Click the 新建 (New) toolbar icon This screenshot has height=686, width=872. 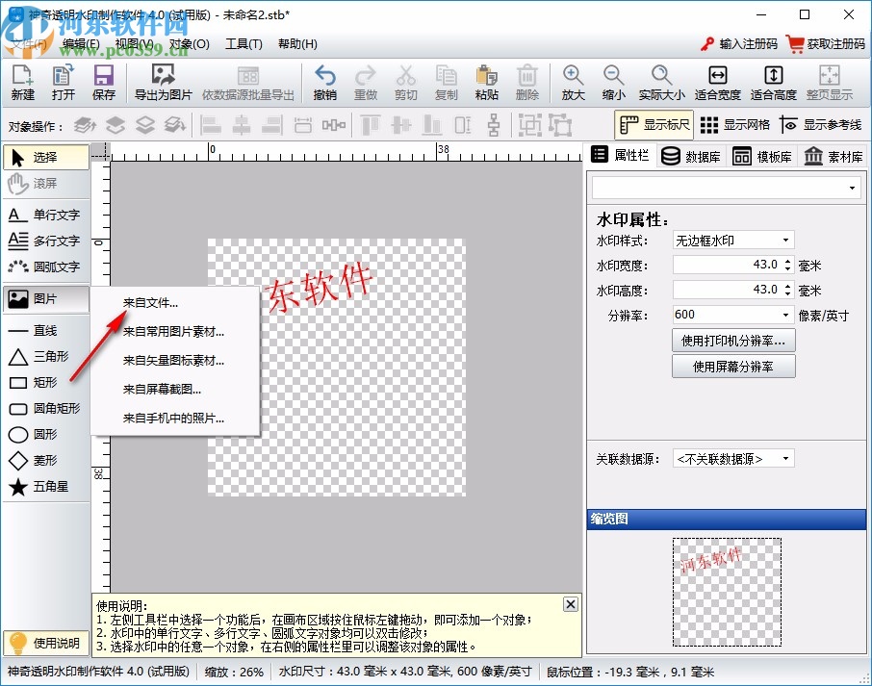[23, 83]
